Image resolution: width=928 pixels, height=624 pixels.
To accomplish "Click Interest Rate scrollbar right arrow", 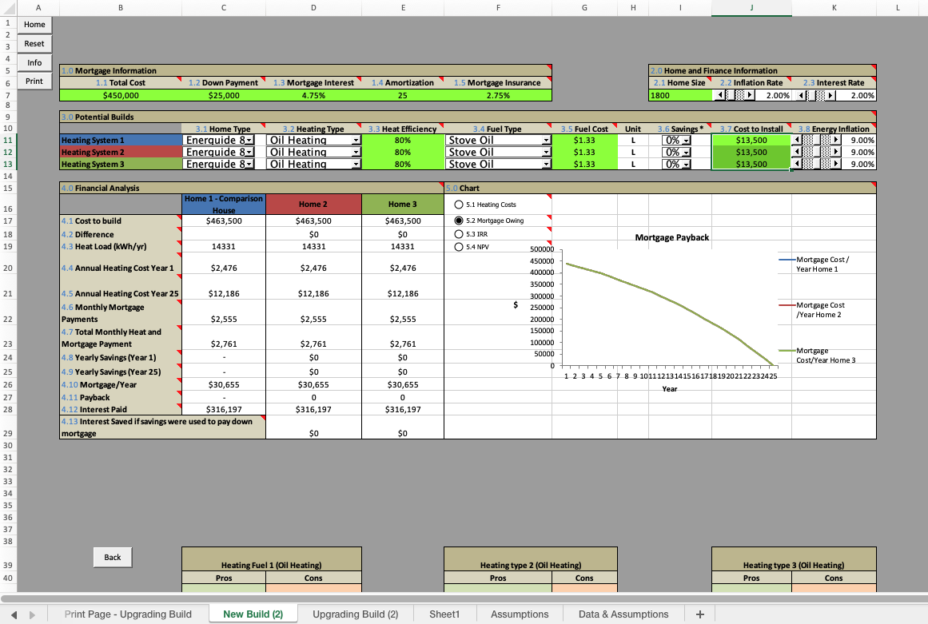I will click(x=830, y=96).
